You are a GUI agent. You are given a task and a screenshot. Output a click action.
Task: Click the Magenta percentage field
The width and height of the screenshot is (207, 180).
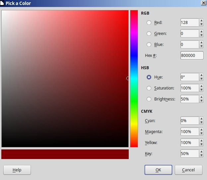click(x=189, y=132)
